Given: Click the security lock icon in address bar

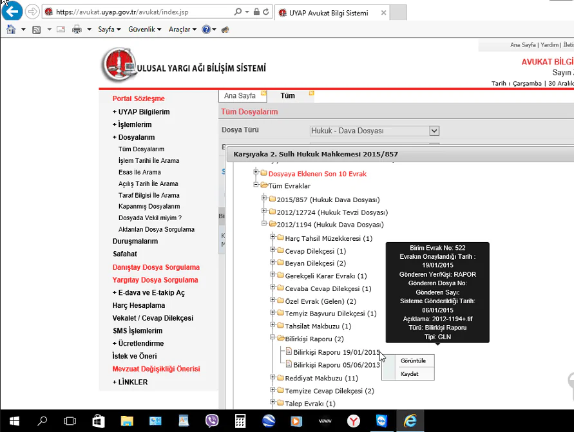Looking at the screenshot, I should click(256, 12).
